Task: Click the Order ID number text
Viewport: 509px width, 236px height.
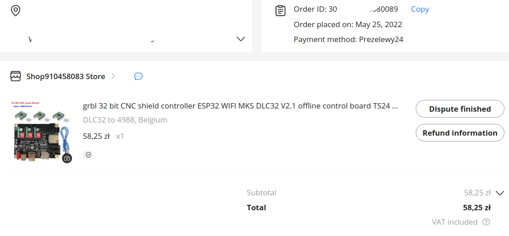Action: pyautogui.click(x=363, y=9)
